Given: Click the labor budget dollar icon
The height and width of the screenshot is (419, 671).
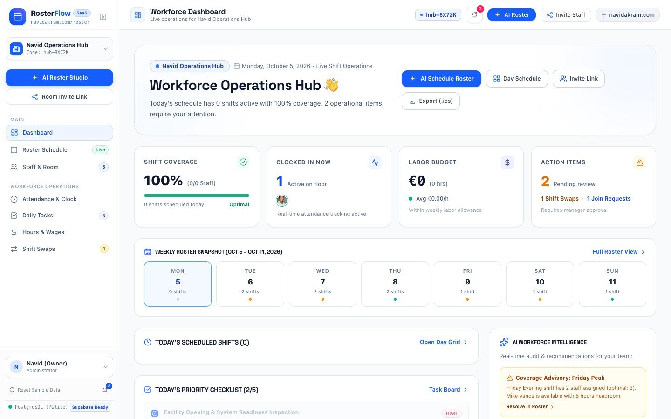Looking at the screenshot, I should (507, 162).
